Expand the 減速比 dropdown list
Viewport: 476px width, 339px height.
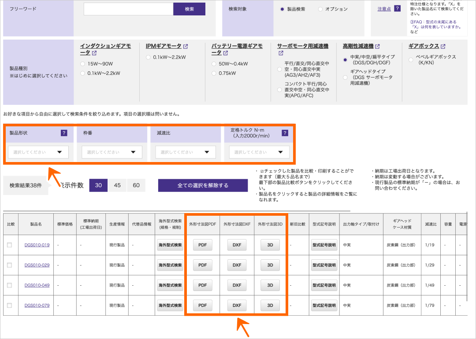coord(186,152)
